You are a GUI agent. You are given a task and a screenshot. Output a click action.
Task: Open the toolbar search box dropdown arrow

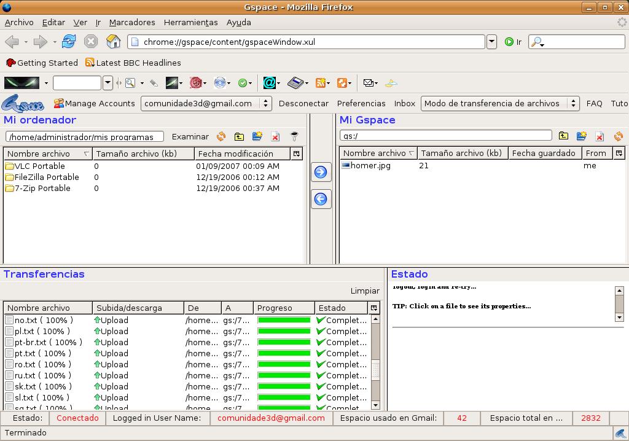107,83
